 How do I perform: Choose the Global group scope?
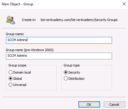pyautogui.click(x=10, y=79)
